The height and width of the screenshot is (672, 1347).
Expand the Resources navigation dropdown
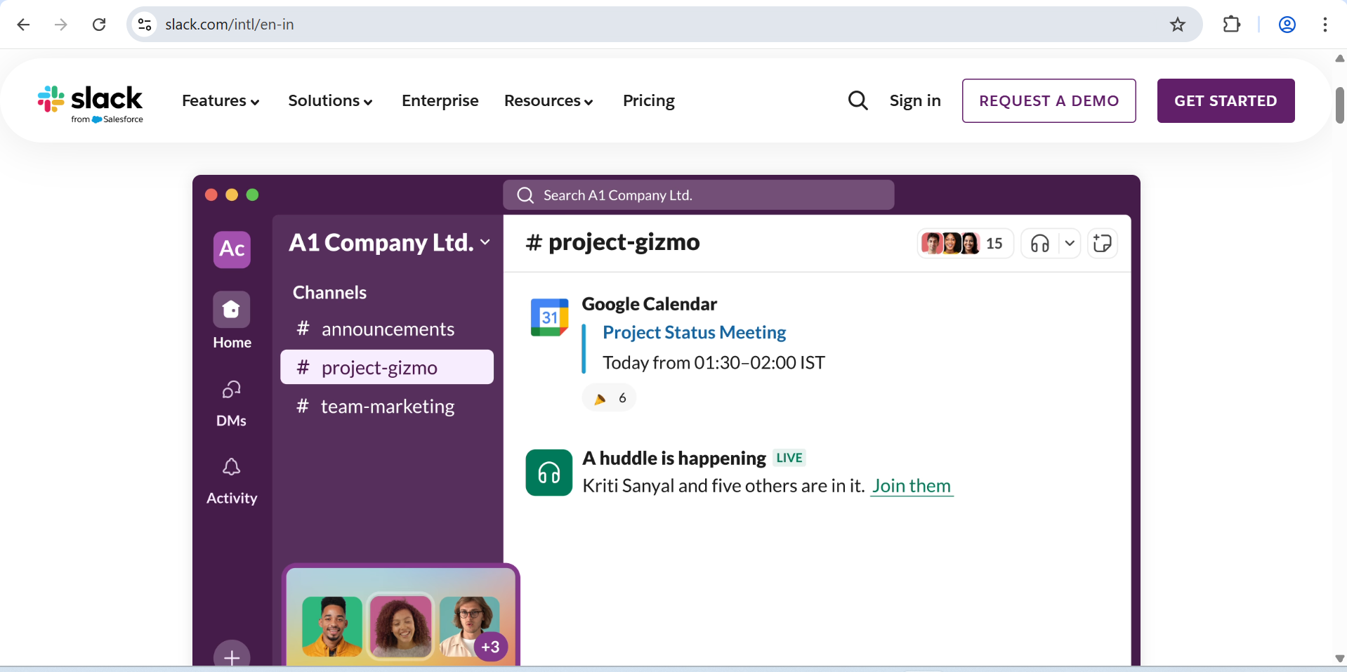pos(548,100)
